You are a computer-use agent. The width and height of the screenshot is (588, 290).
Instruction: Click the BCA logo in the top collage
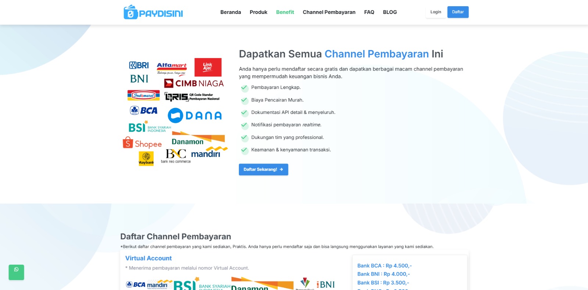click(144, 110)
